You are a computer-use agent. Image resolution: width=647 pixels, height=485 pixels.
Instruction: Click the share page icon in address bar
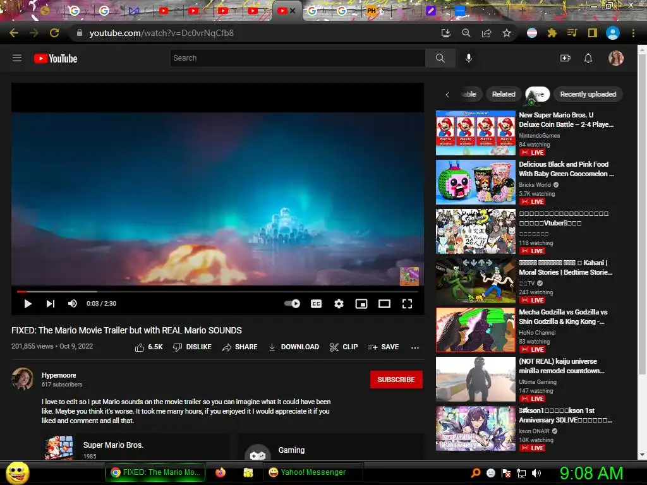click(x=487, y=33)
